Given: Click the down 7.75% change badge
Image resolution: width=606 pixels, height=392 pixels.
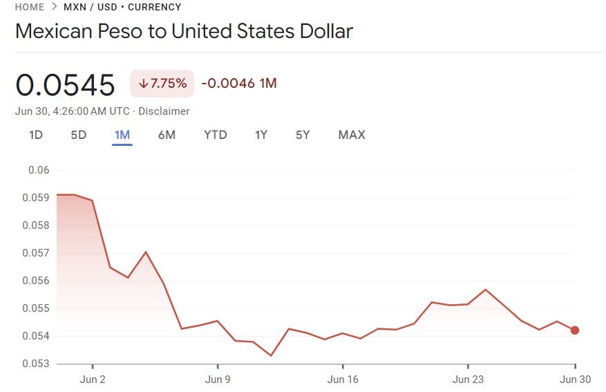Looking at the screenshot, I should tap(162, 84).
